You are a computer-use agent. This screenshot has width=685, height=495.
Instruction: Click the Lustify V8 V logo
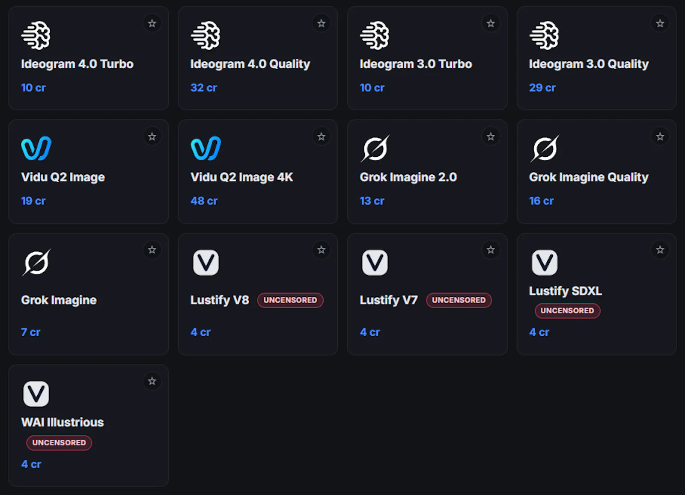(206, 262)
